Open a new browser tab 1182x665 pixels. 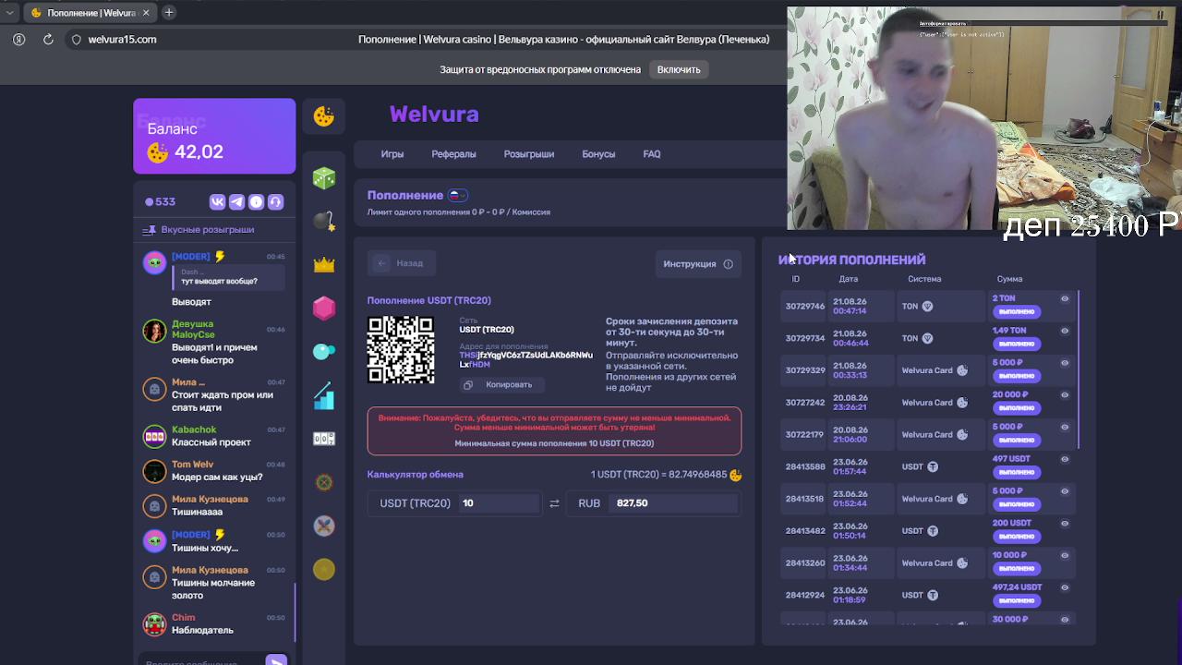169,13
